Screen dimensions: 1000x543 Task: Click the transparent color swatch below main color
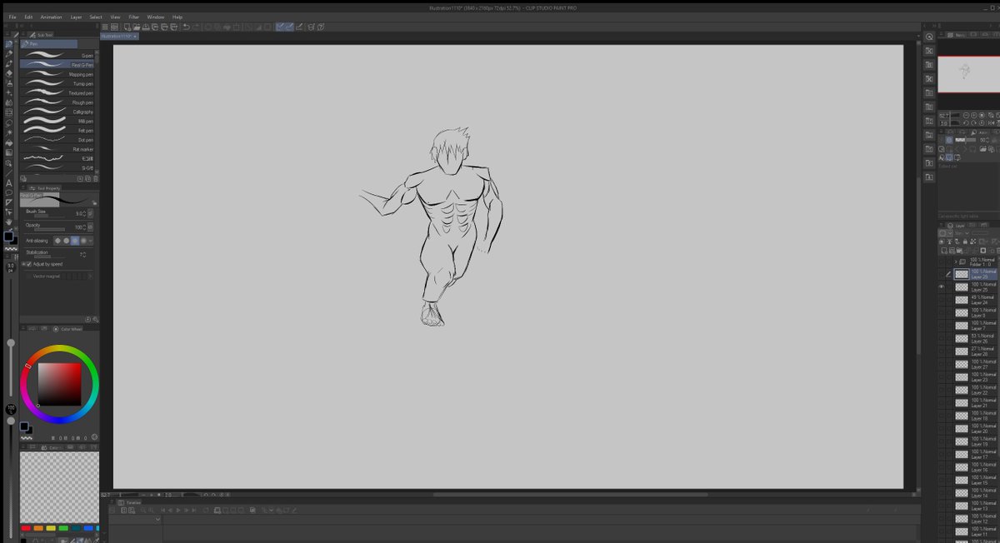[x=12, y=248]
